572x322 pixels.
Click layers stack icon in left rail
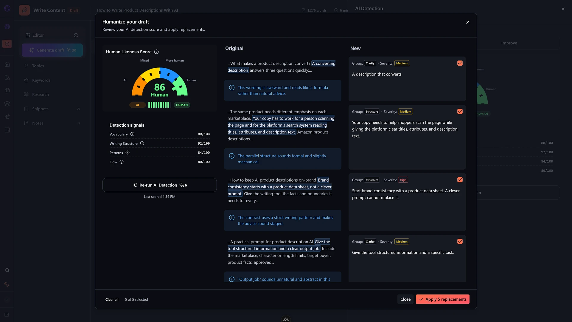pos(7,104)
